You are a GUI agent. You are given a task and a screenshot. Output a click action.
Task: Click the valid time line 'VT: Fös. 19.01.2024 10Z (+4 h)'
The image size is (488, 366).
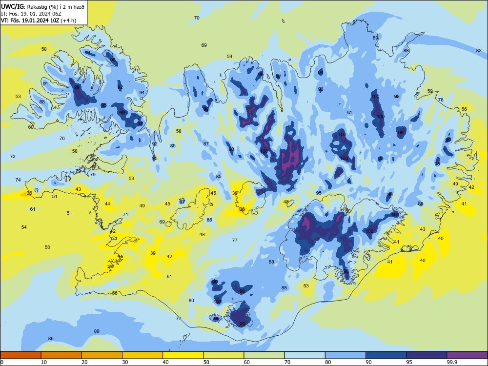(38, 20)
